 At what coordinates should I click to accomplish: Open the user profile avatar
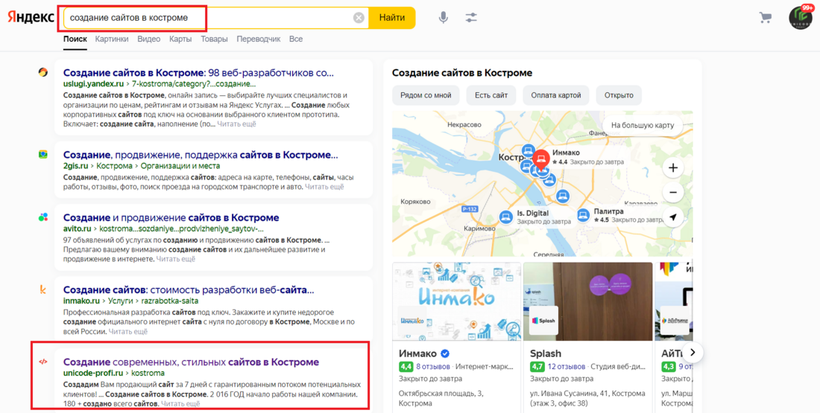coord(801,18)
